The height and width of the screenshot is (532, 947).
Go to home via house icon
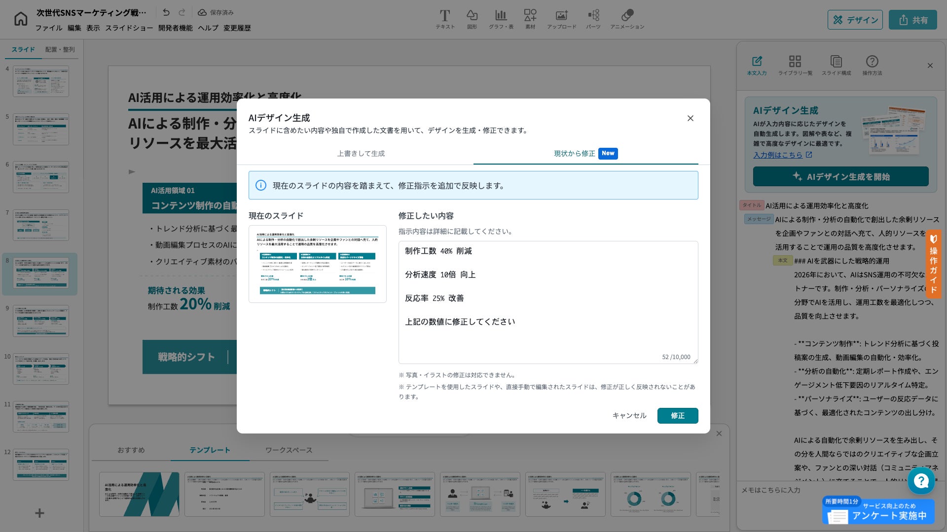pyautogui.click(x=21, y=19)
